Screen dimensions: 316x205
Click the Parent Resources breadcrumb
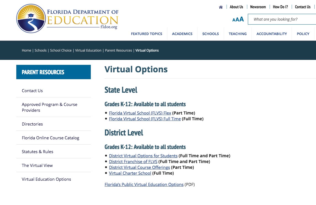tap(118, 50)
